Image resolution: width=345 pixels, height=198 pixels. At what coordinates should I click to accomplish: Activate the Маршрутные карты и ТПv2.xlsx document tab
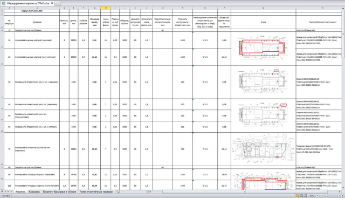[x=28, y=3]
